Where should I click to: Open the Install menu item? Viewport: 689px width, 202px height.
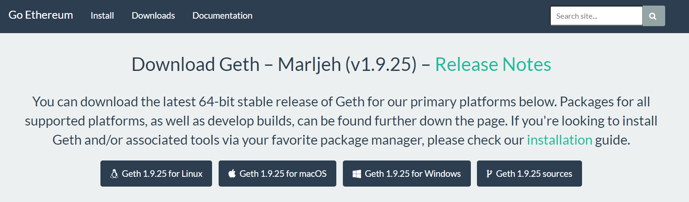coord(102,15)
